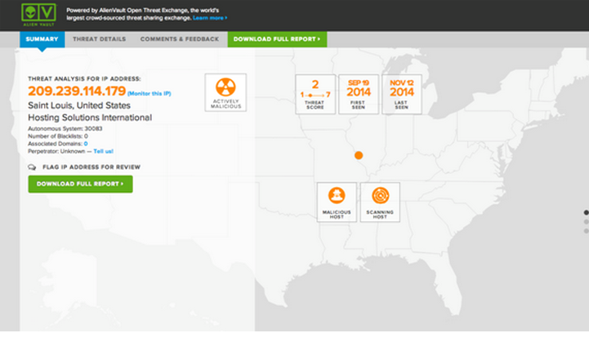The image size is (589, 342).
Task: Select the first page indicator dot
Action: coord(586,212)
